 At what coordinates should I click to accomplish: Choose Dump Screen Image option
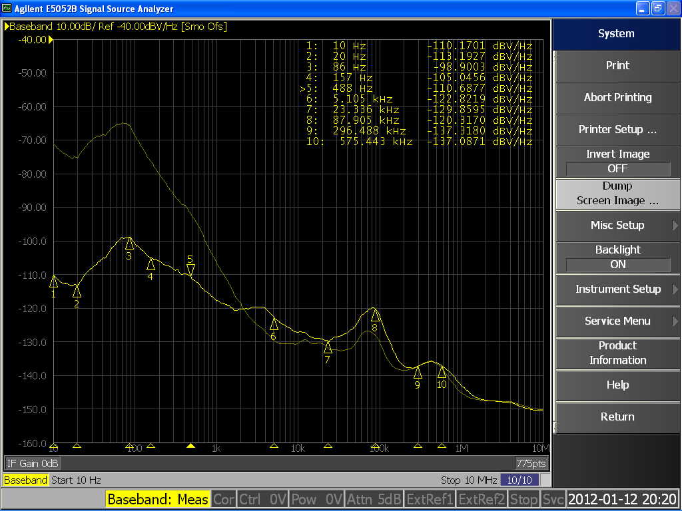pyautogui.click(x=617, y=194)
